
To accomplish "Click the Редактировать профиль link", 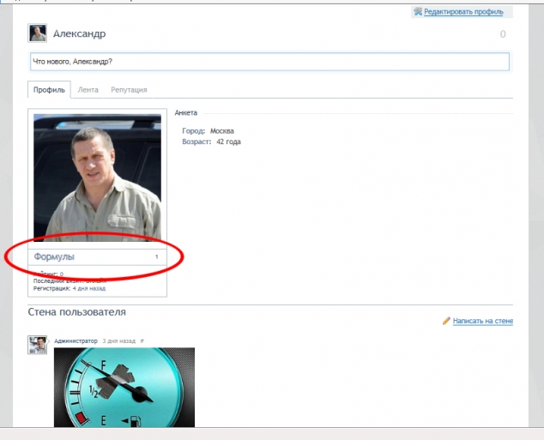I will 463,12.
